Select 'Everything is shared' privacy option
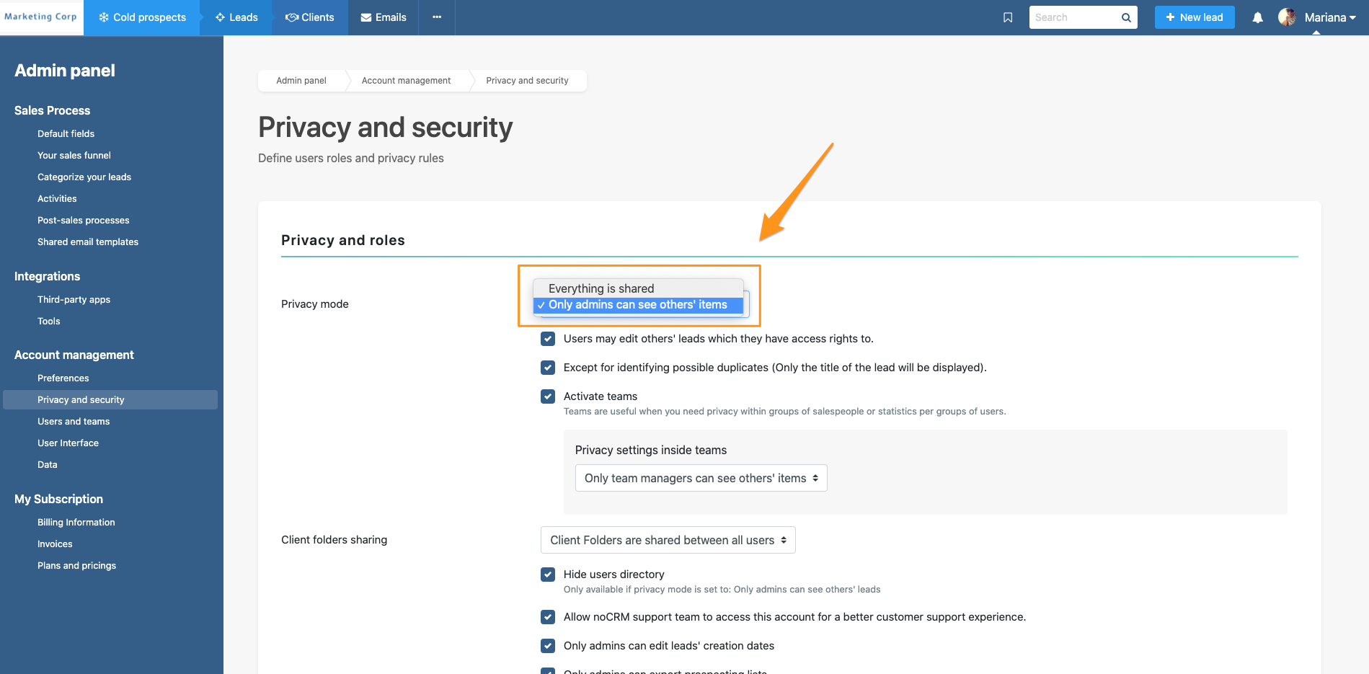The image size is (1369, 674). [601, 288]
